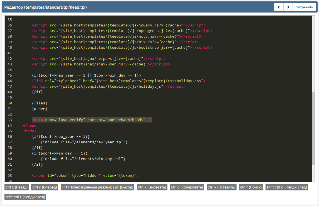Click the left arrow (undo) button

tap(279, 7)
